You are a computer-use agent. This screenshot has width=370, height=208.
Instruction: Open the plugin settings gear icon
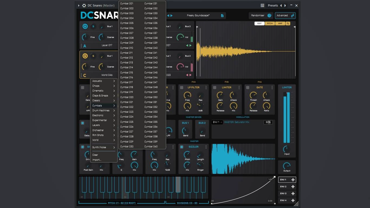click(x=84, y=5)
